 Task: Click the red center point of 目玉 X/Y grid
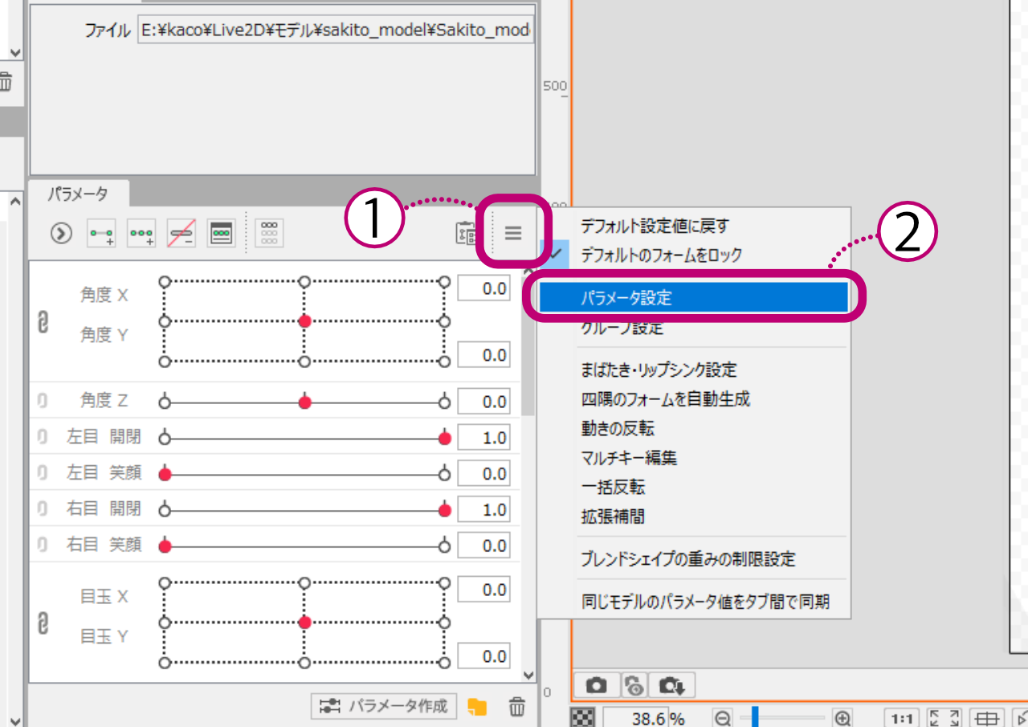tap(304, 623)
